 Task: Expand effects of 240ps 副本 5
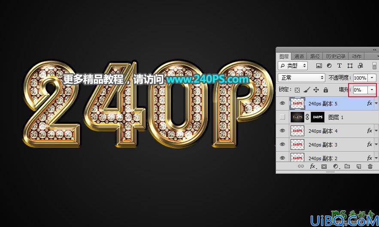point(376,103)
